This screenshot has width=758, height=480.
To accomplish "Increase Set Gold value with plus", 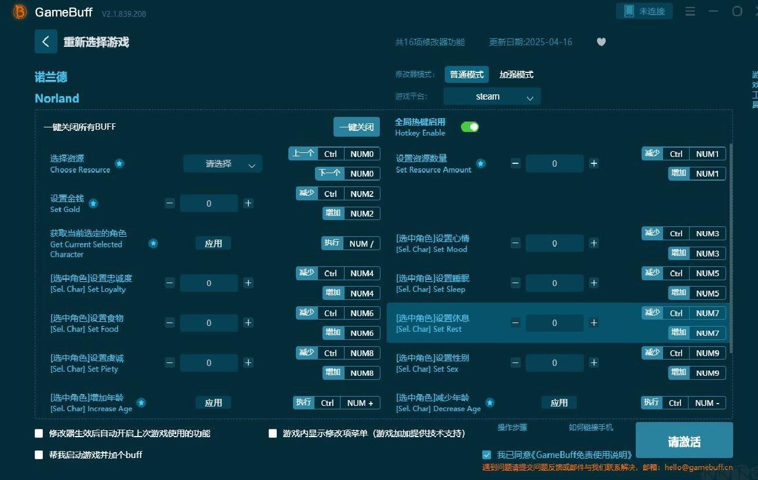I will click(248, 203).
